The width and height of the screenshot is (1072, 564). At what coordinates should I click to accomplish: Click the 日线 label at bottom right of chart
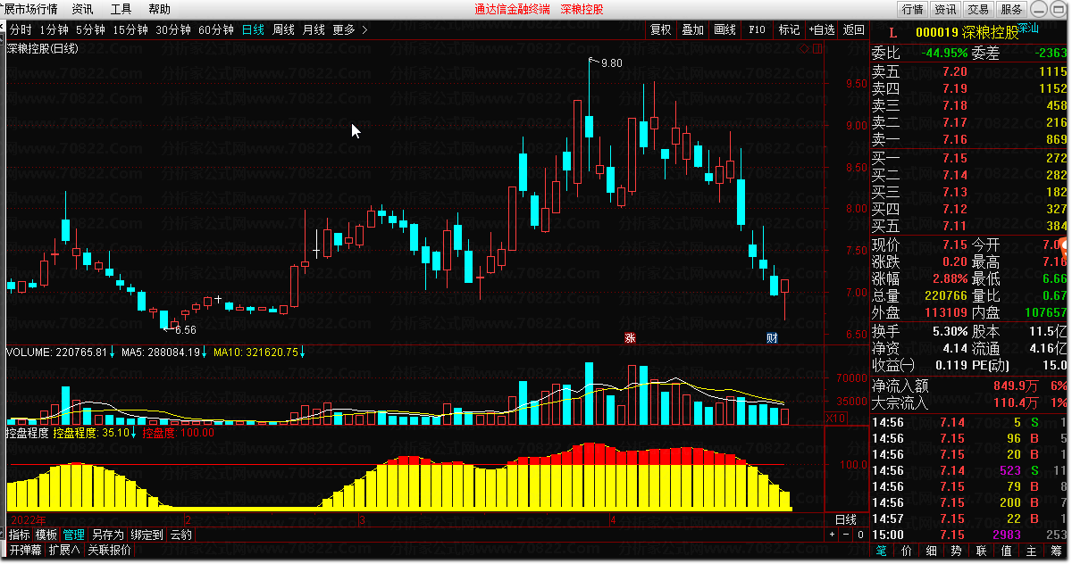pos(845,519)
